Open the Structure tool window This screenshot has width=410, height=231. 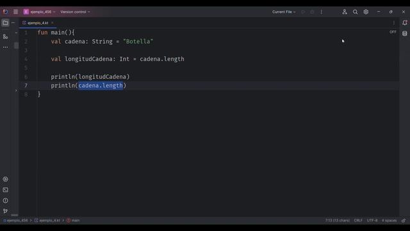click(5, 37)
